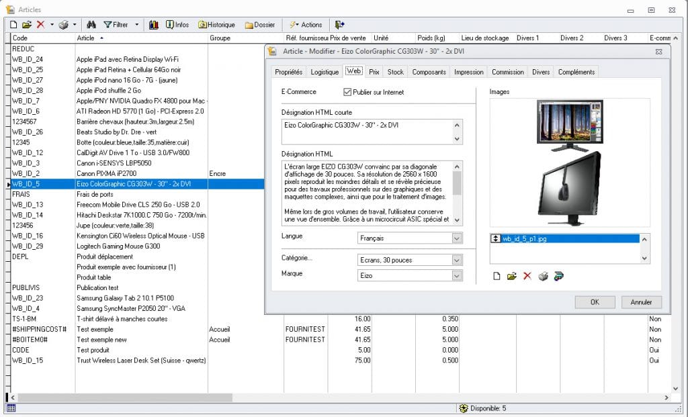Select row Frais de ports
This screenshot has height=417, width=688.
(x=137, y=194)
